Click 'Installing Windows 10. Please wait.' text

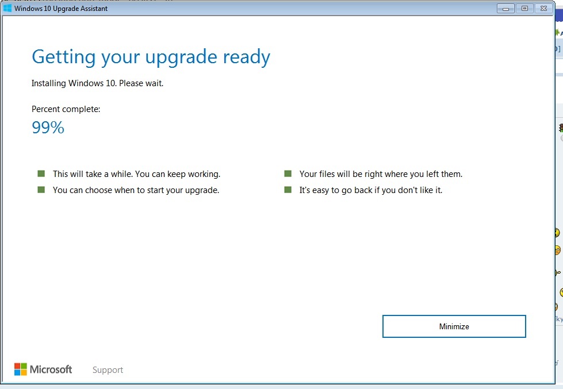[97, 83]
